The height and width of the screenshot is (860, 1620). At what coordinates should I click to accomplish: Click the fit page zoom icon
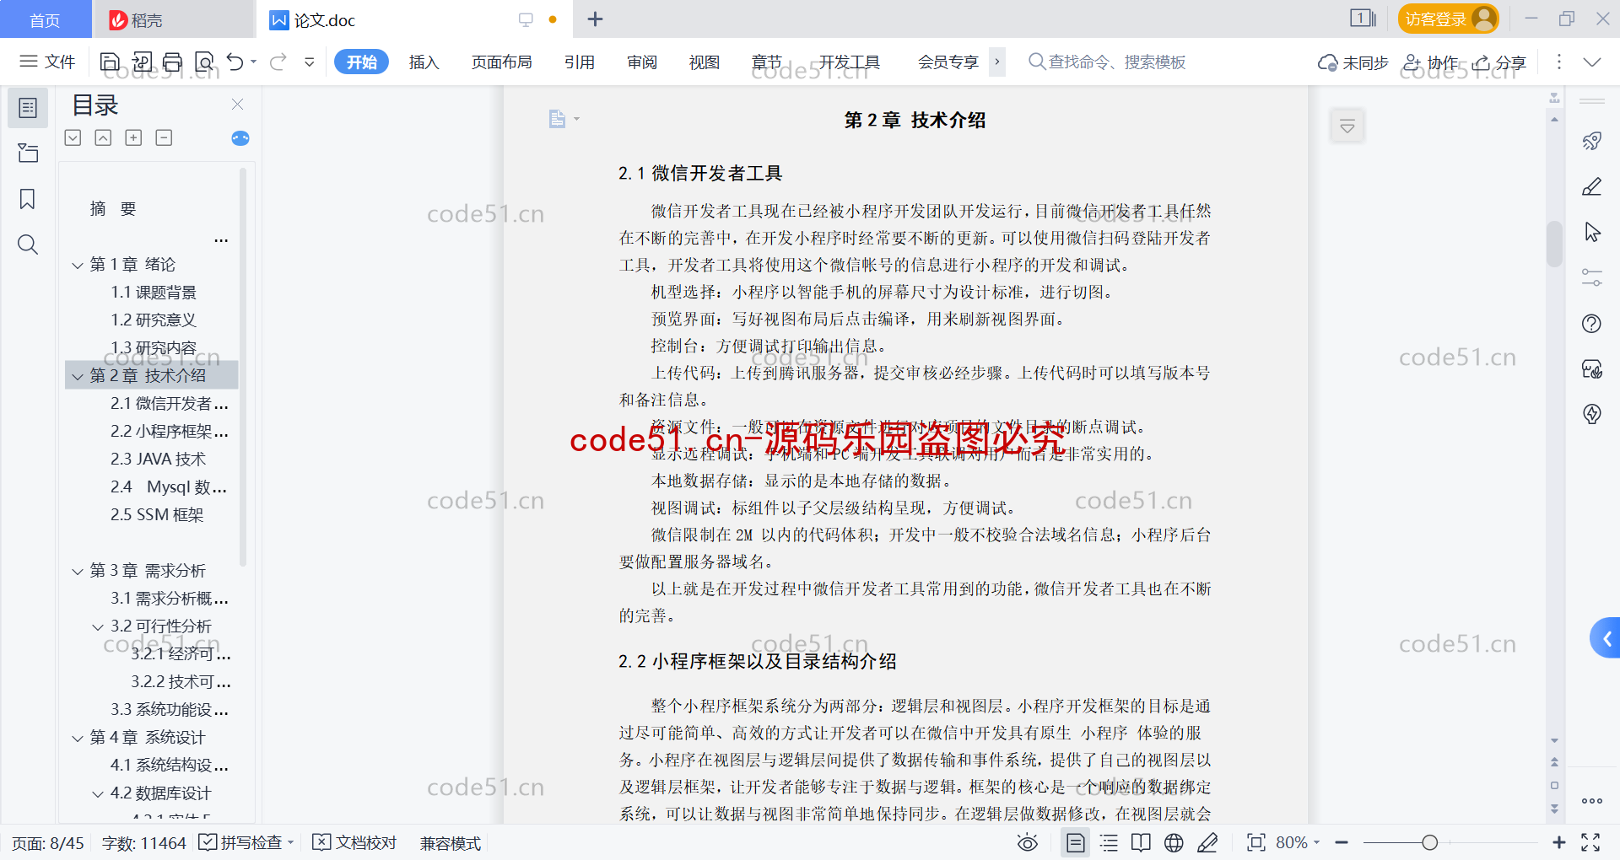click(1256, 842)
